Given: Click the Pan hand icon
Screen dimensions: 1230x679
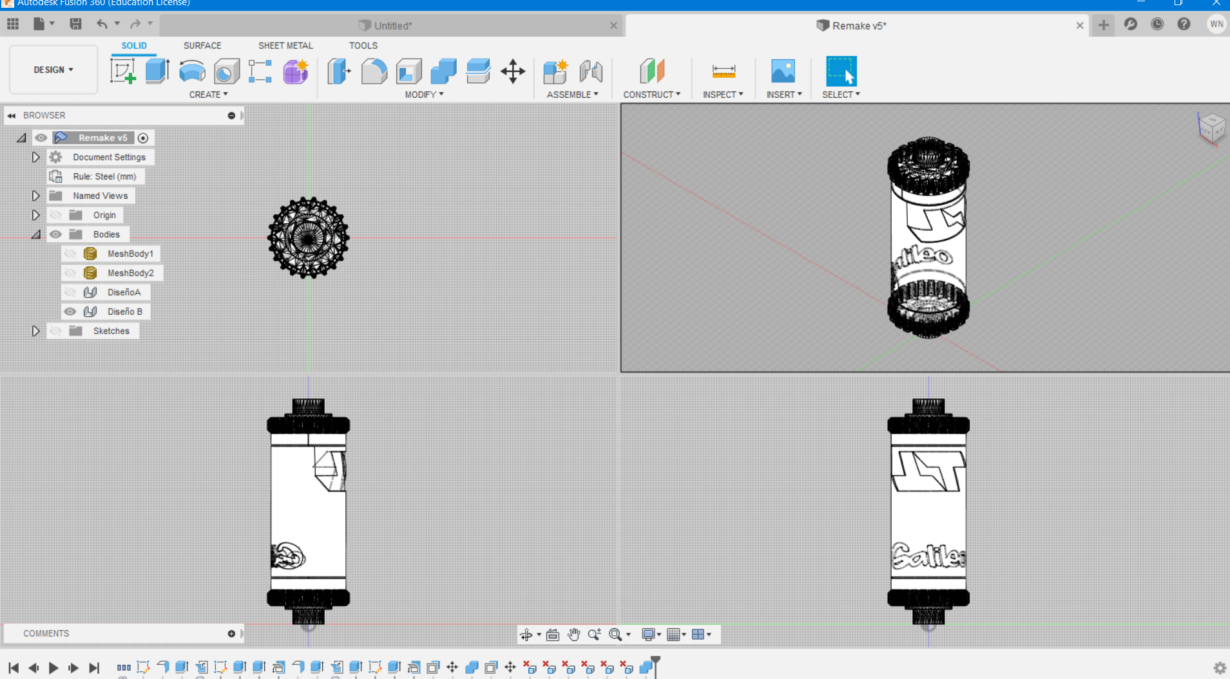Looking at the screenshot, I should 573,635.
